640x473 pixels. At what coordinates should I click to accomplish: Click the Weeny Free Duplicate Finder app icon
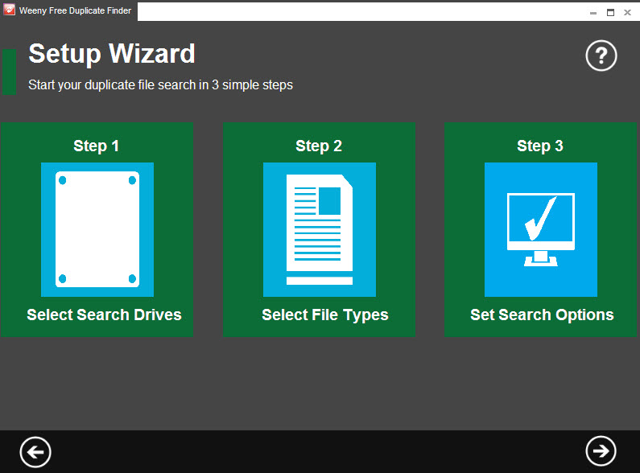(9, 10)
